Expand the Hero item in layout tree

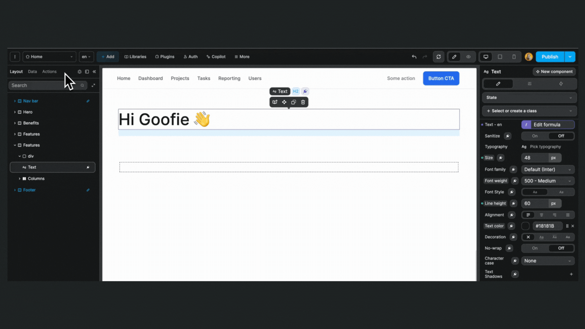pos(15,112)
